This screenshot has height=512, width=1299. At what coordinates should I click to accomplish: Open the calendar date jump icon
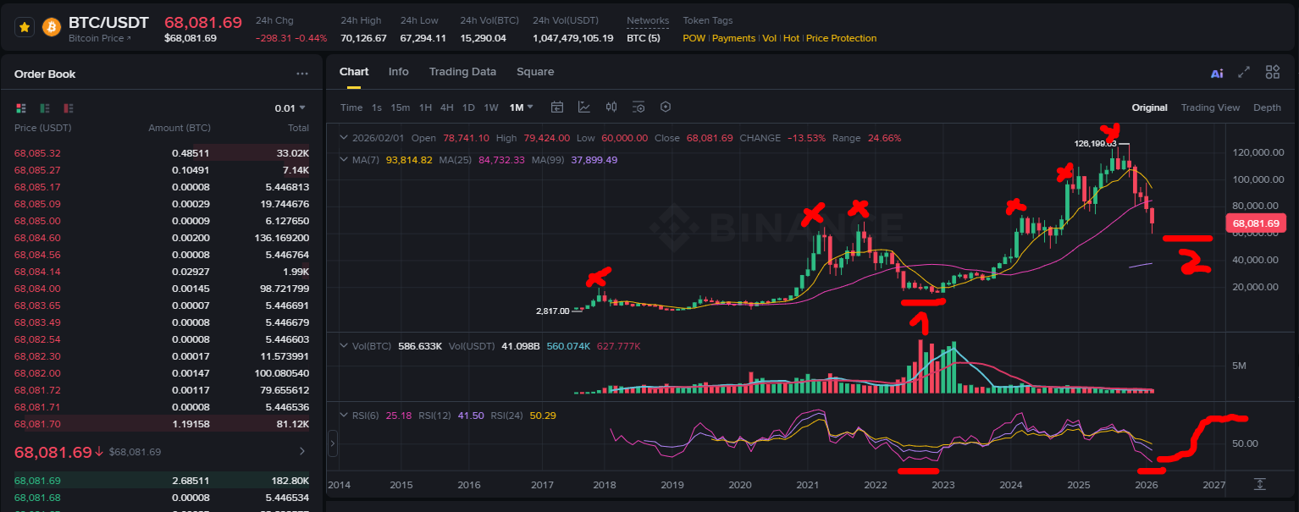click(557, 107)
